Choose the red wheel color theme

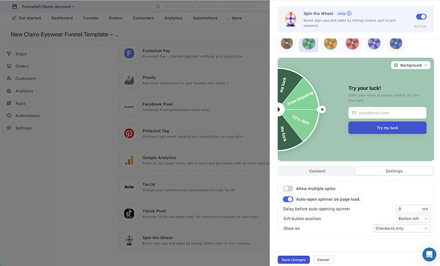point(352,44)
